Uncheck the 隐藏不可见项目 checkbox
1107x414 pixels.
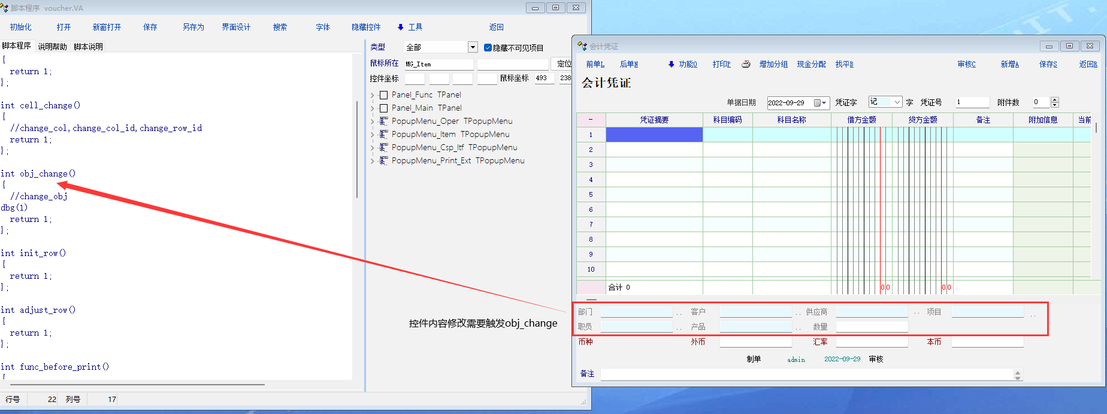tap(488, 48)
